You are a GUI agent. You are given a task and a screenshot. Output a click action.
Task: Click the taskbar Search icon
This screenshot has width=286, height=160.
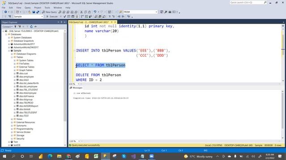point(13,156)
